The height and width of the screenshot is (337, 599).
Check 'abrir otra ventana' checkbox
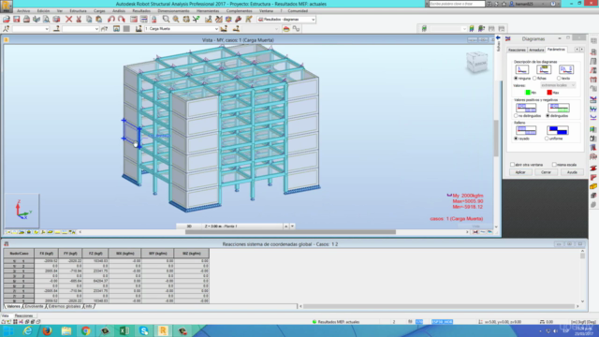pos(513,165)
